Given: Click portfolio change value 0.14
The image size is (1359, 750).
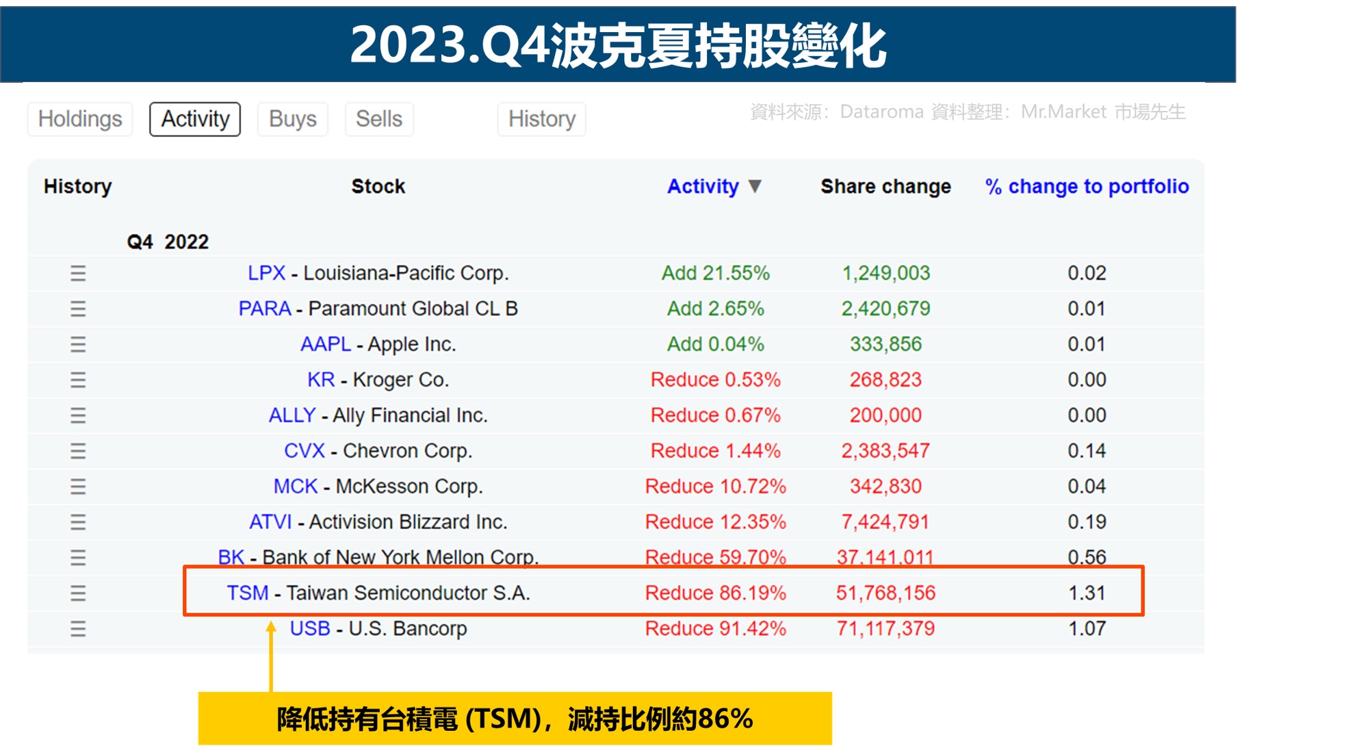Looking at the screenshot, I should click(x=1087, y=451).
